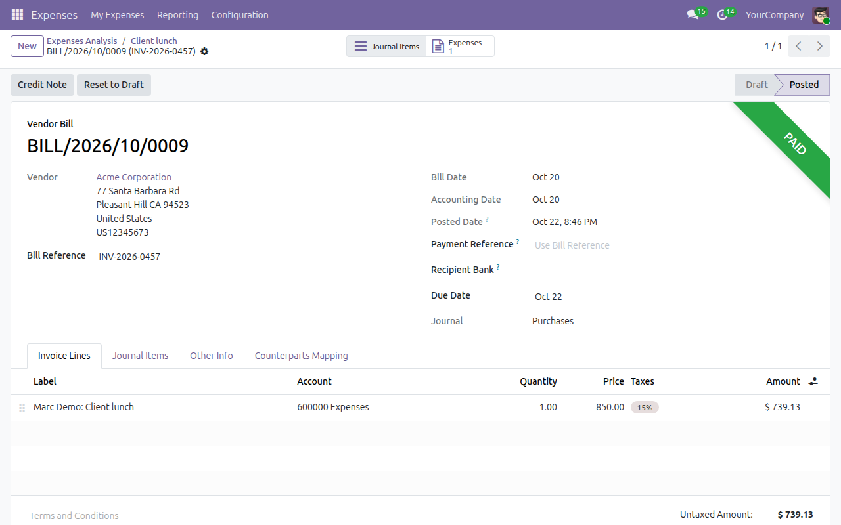Screen dimensions: 841x525
Task: Open the activities clock icon
Action: point(722,14)
